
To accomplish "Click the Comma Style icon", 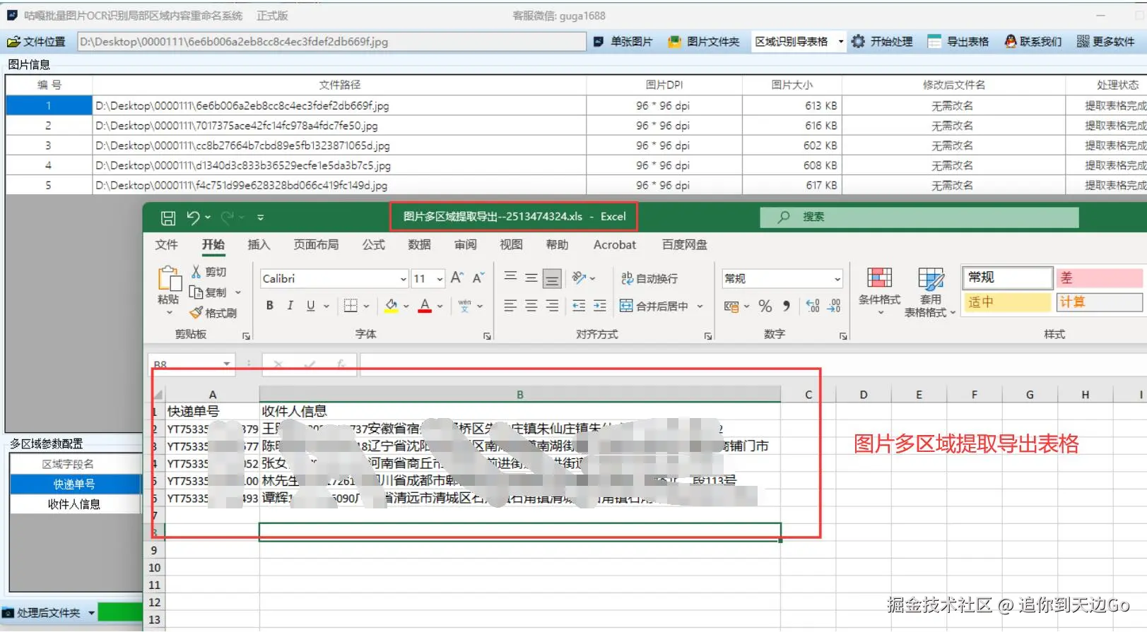I will [787, 306].
